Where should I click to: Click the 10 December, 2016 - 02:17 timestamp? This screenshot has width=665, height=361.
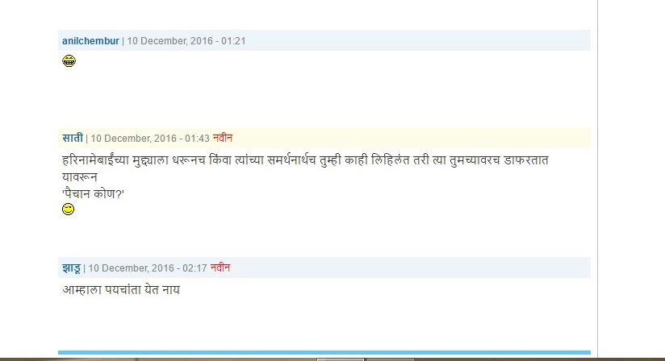pos(148,268)
